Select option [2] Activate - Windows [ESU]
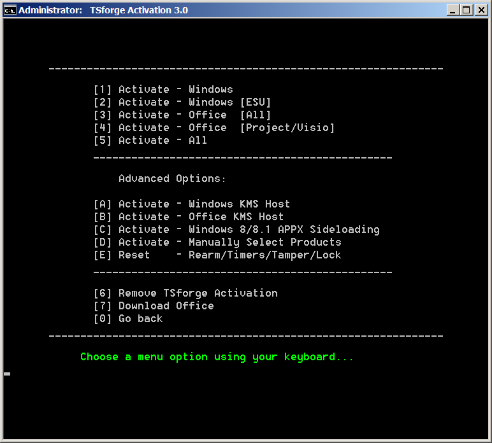Screen dimensions: 492x443 pyautogui.click(x=182, y=102)
